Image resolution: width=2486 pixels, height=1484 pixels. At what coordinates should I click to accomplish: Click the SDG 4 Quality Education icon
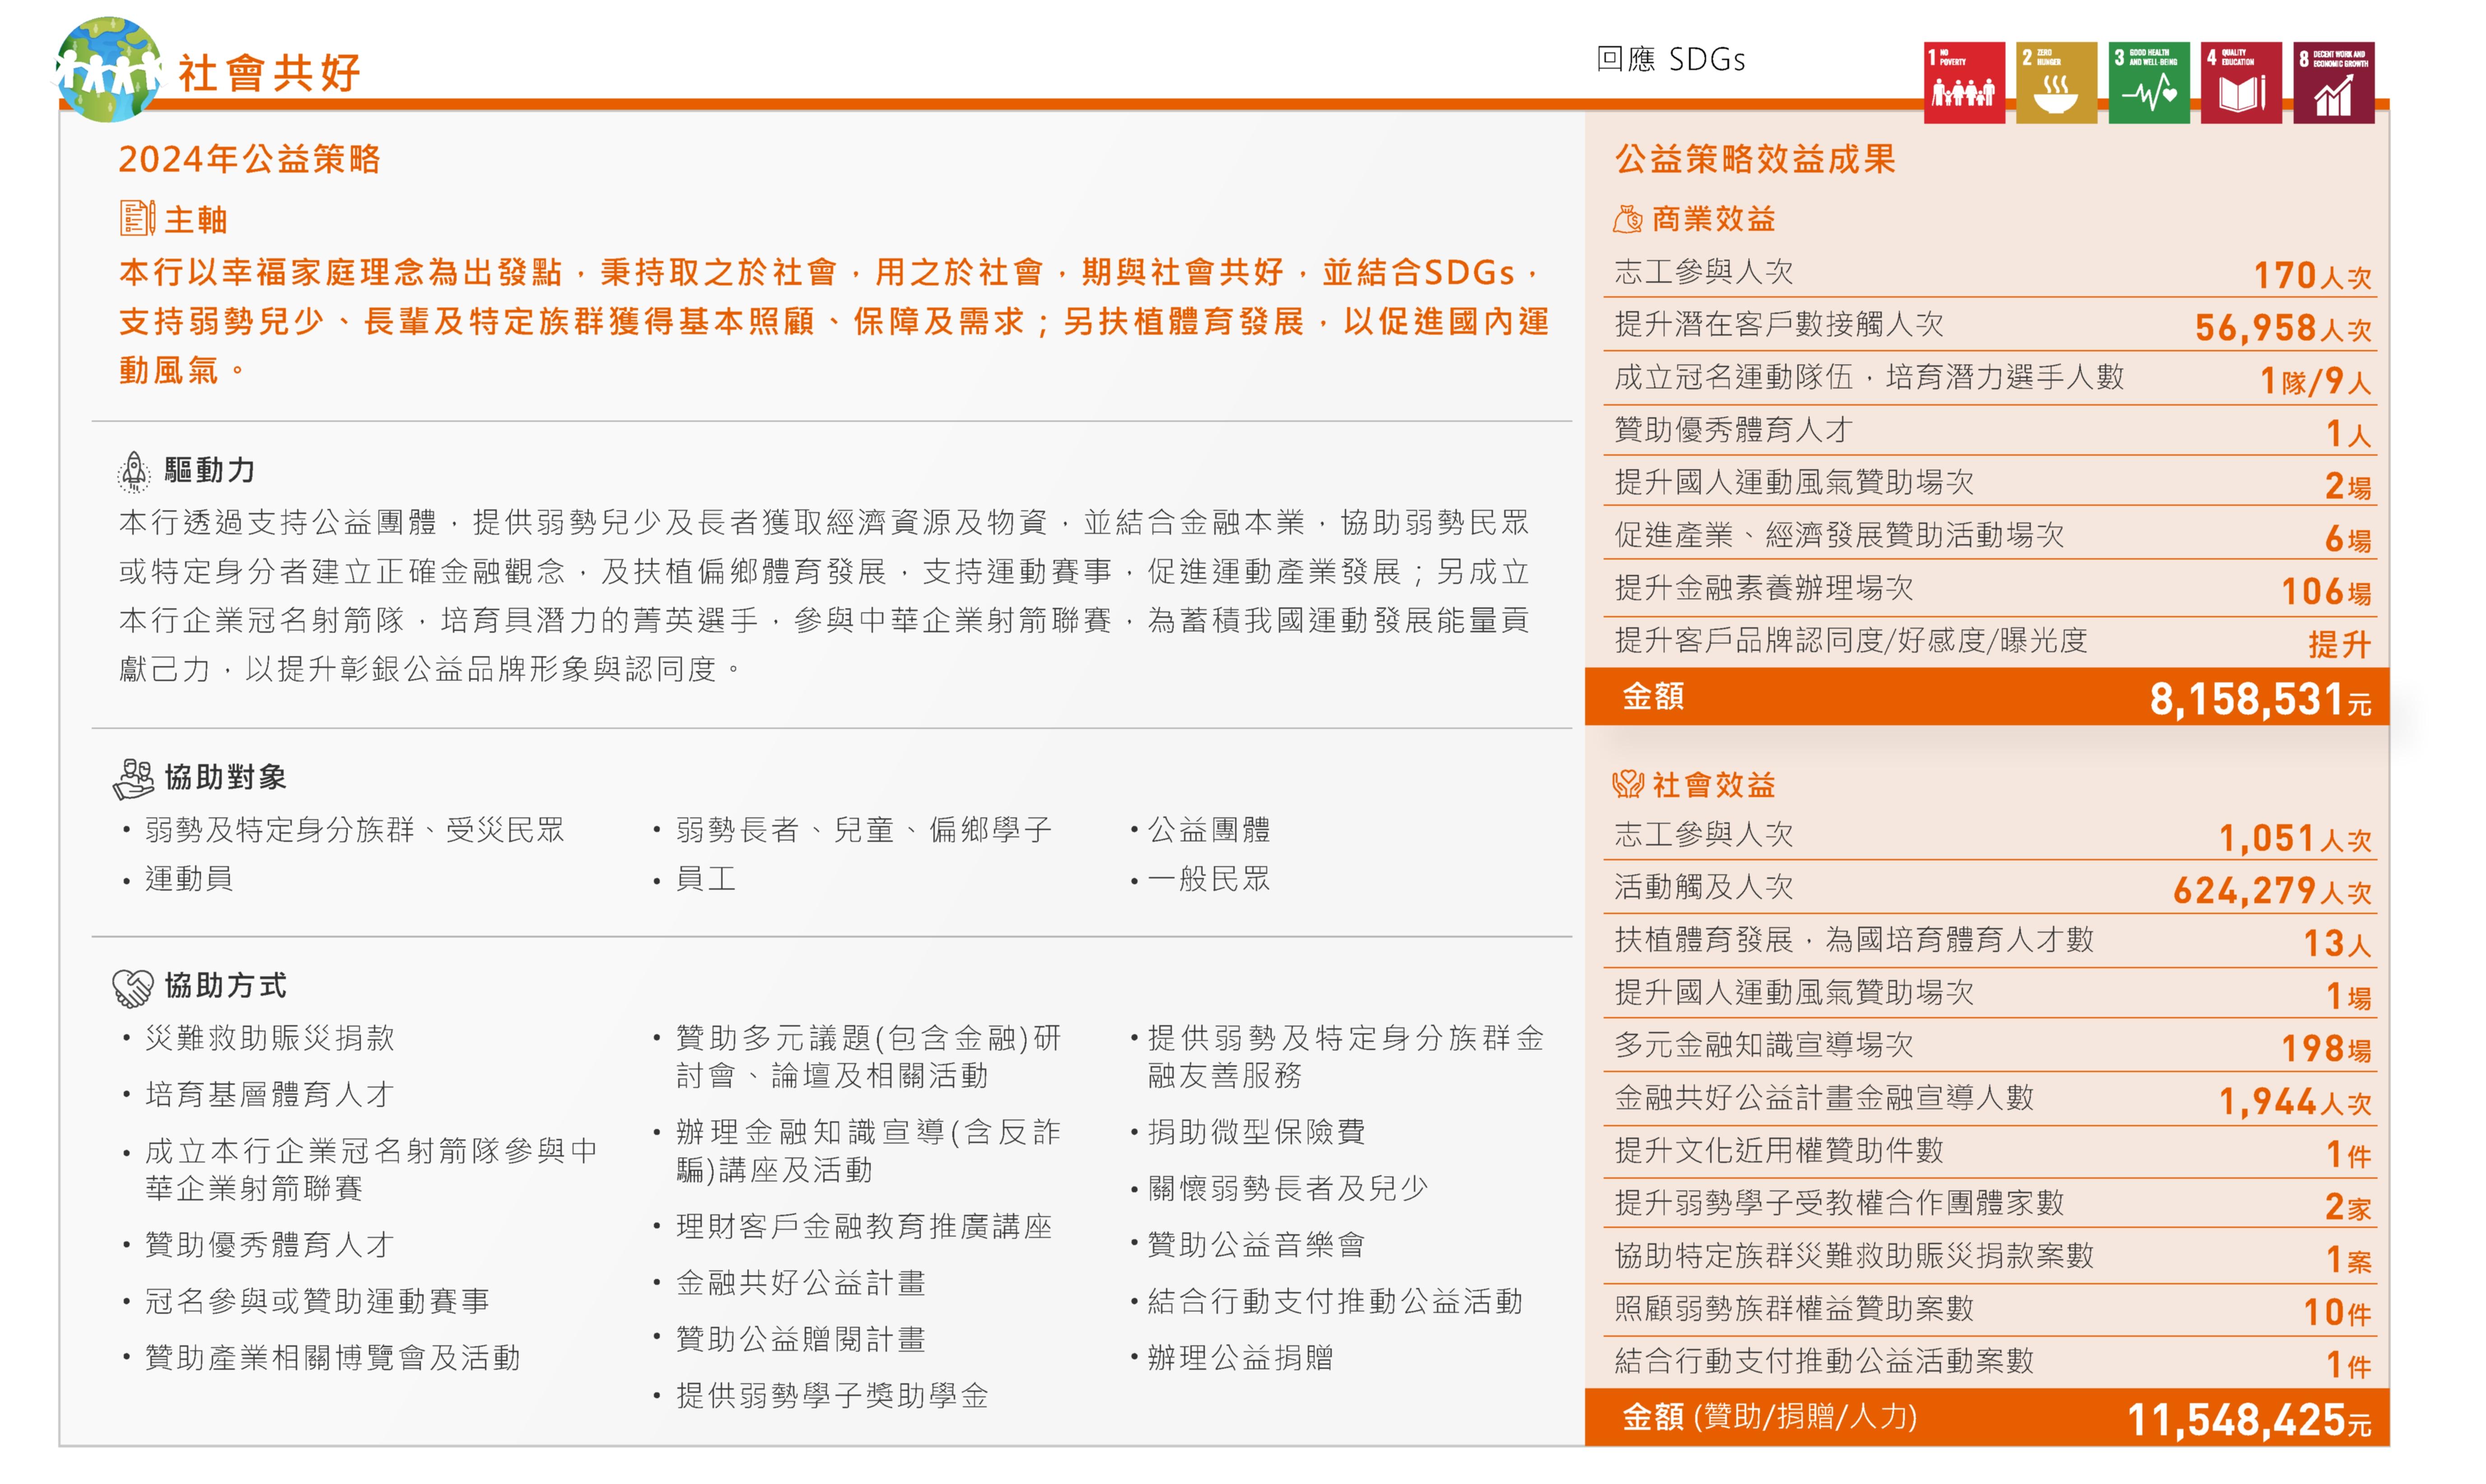pos(2240,82)
